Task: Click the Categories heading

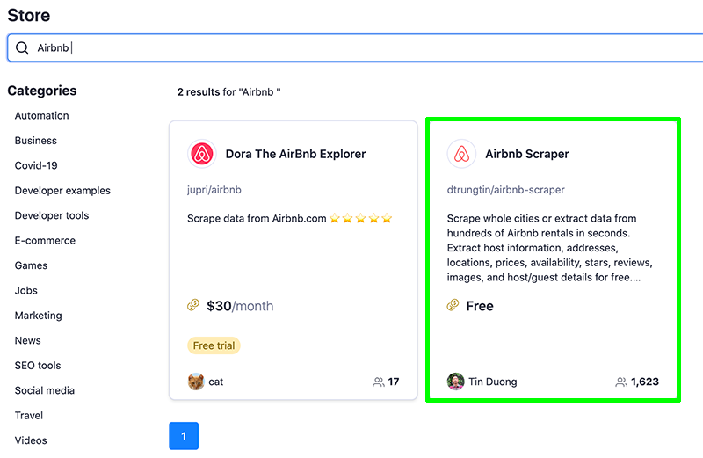Action: click(42, 91)
